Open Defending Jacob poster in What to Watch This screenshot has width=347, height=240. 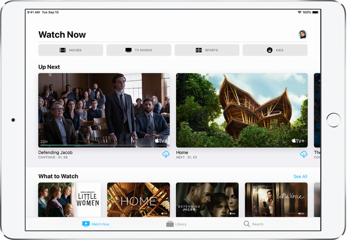207,200
